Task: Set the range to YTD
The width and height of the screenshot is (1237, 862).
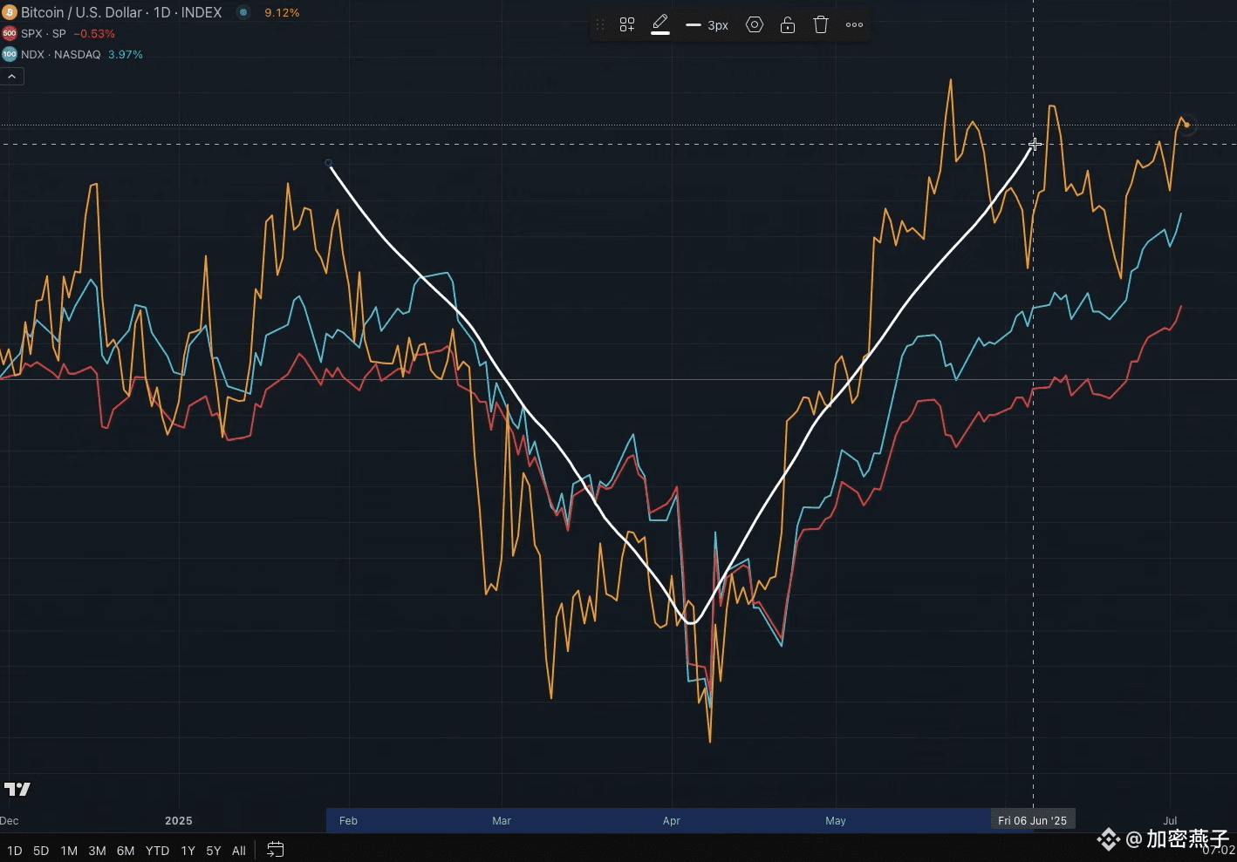Action: [157, 851]
